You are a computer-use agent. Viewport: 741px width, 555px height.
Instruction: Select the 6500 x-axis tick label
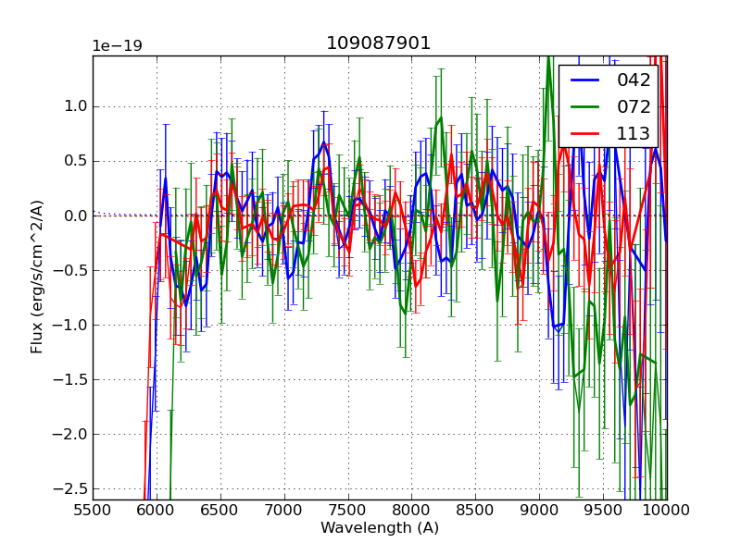pos(220,510)
